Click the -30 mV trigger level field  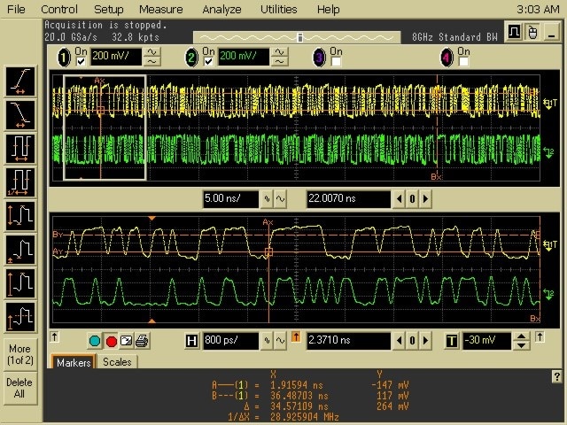click(486, 341)
